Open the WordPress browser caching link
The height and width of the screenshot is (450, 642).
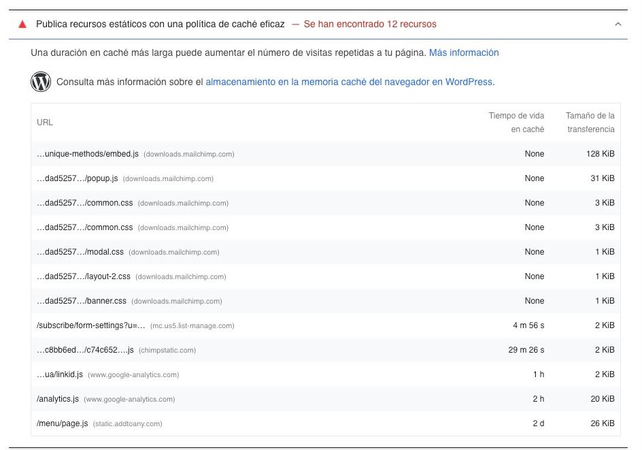click(x=350, y=82)
